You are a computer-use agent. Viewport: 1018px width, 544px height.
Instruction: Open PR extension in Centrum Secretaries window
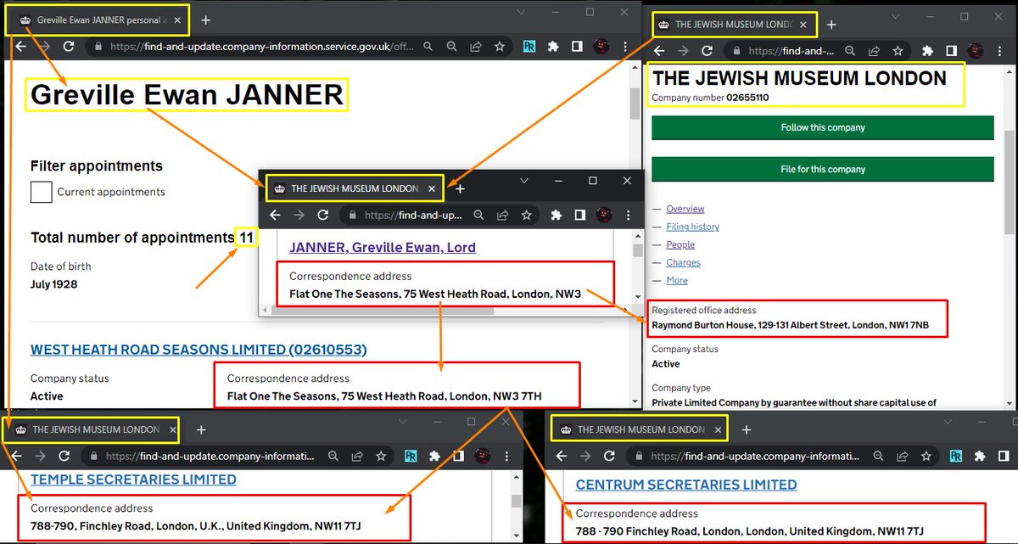tap(956, 457)
